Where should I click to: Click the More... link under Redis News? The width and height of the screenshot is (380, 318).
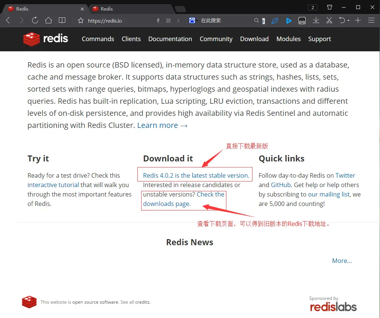(x=342, y=261)
